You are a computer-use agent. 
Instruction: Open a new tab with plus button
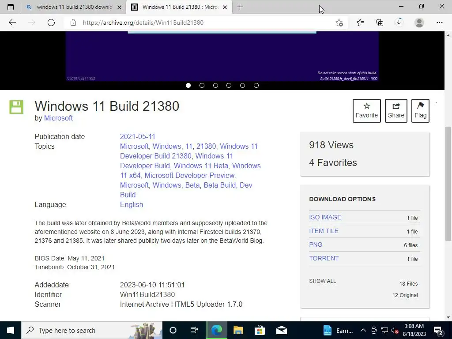[x=240, y=7]
